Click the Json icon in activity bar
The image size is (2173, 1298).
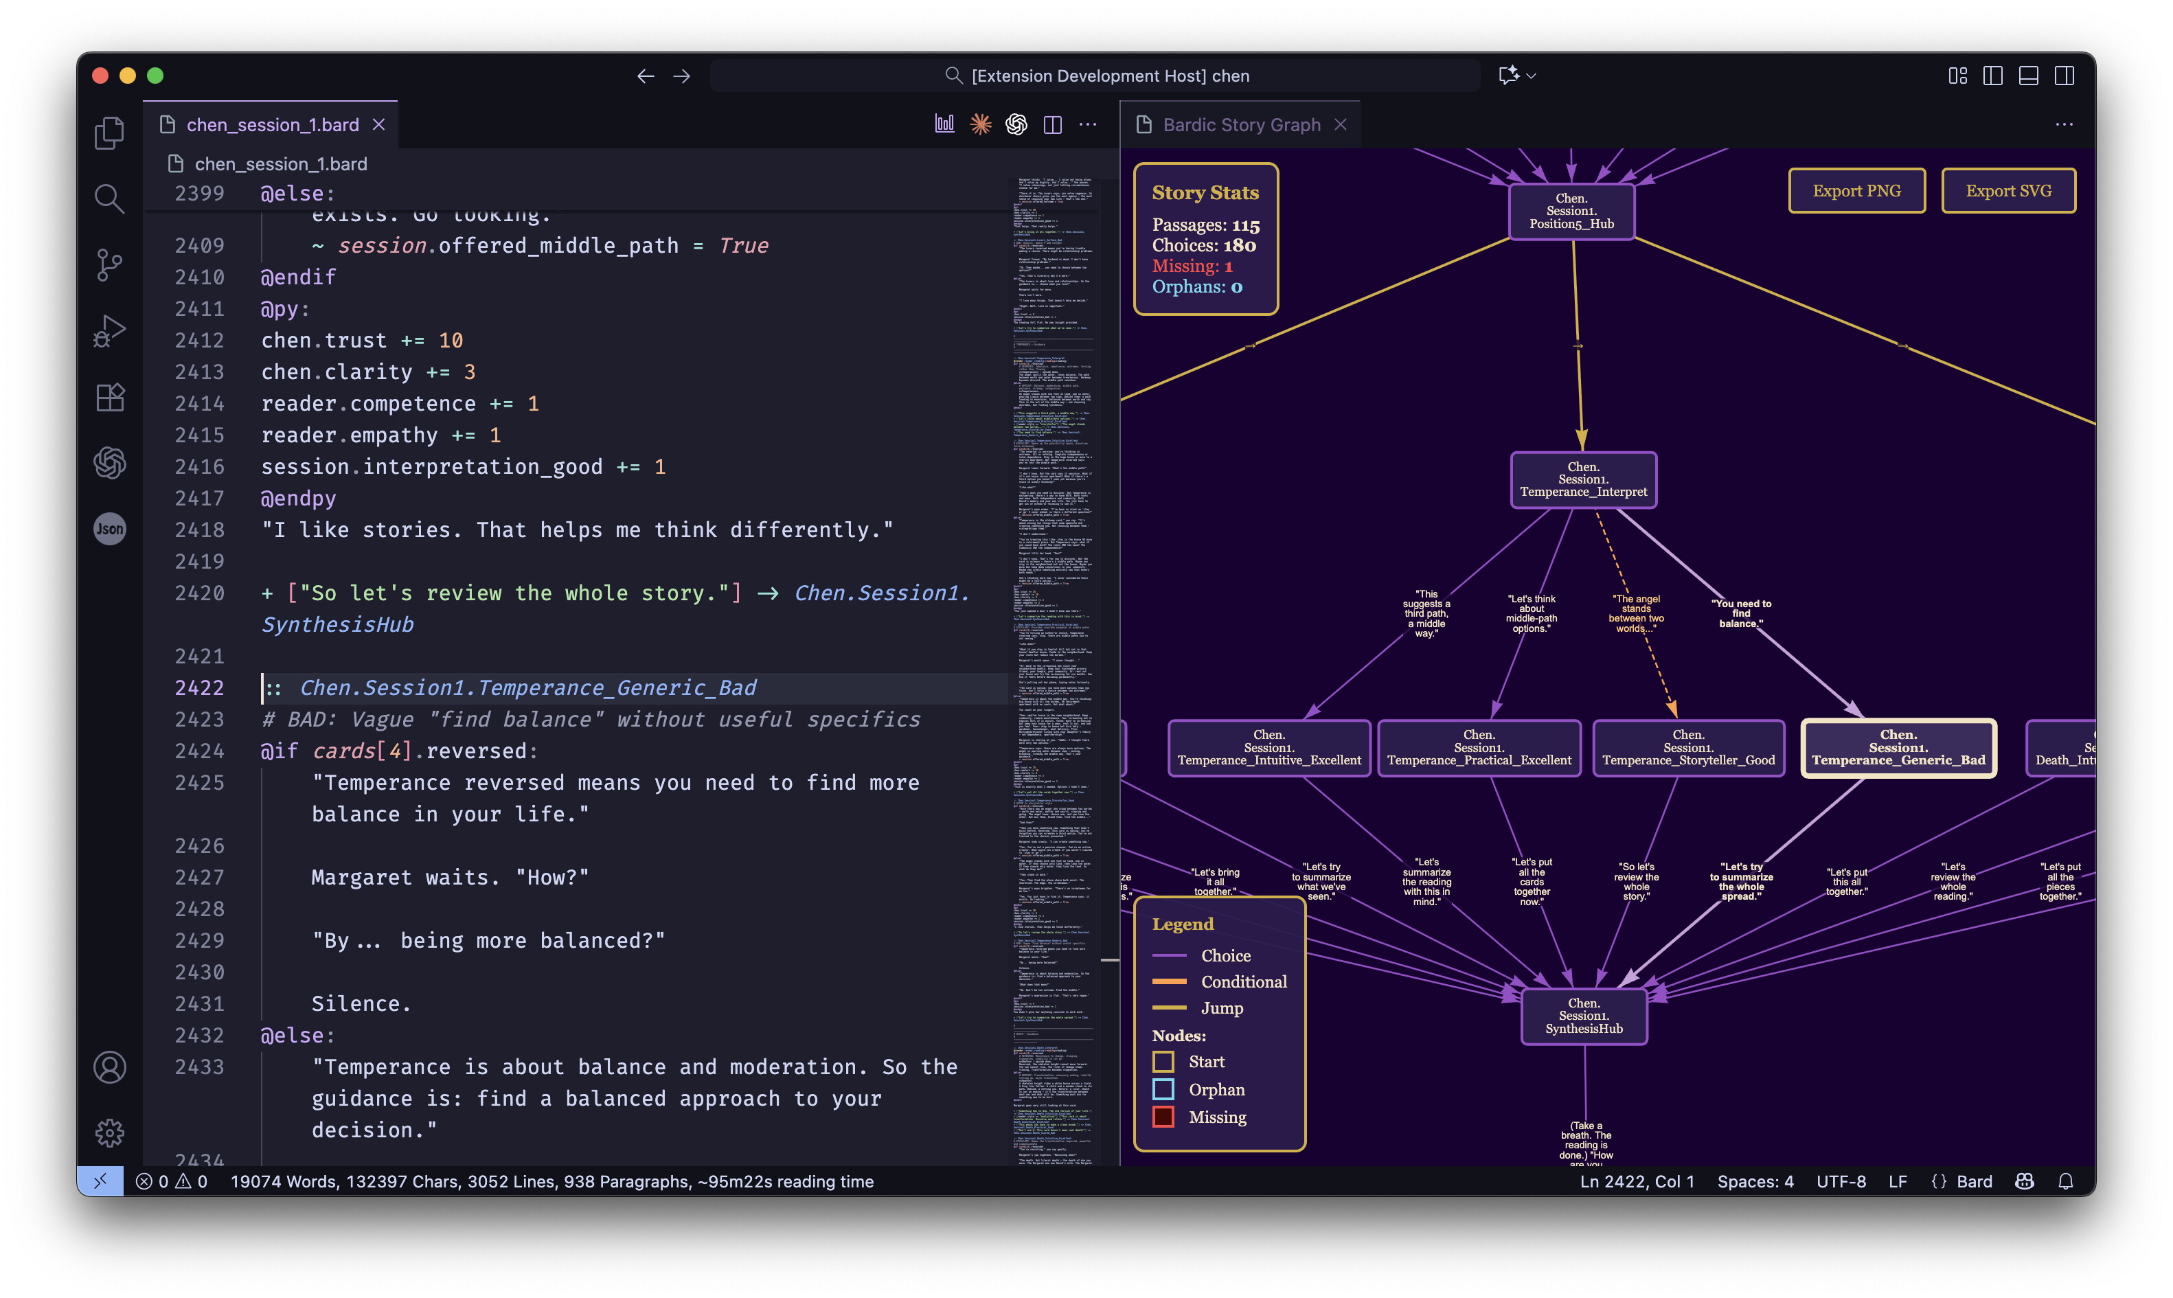(109, 528)
